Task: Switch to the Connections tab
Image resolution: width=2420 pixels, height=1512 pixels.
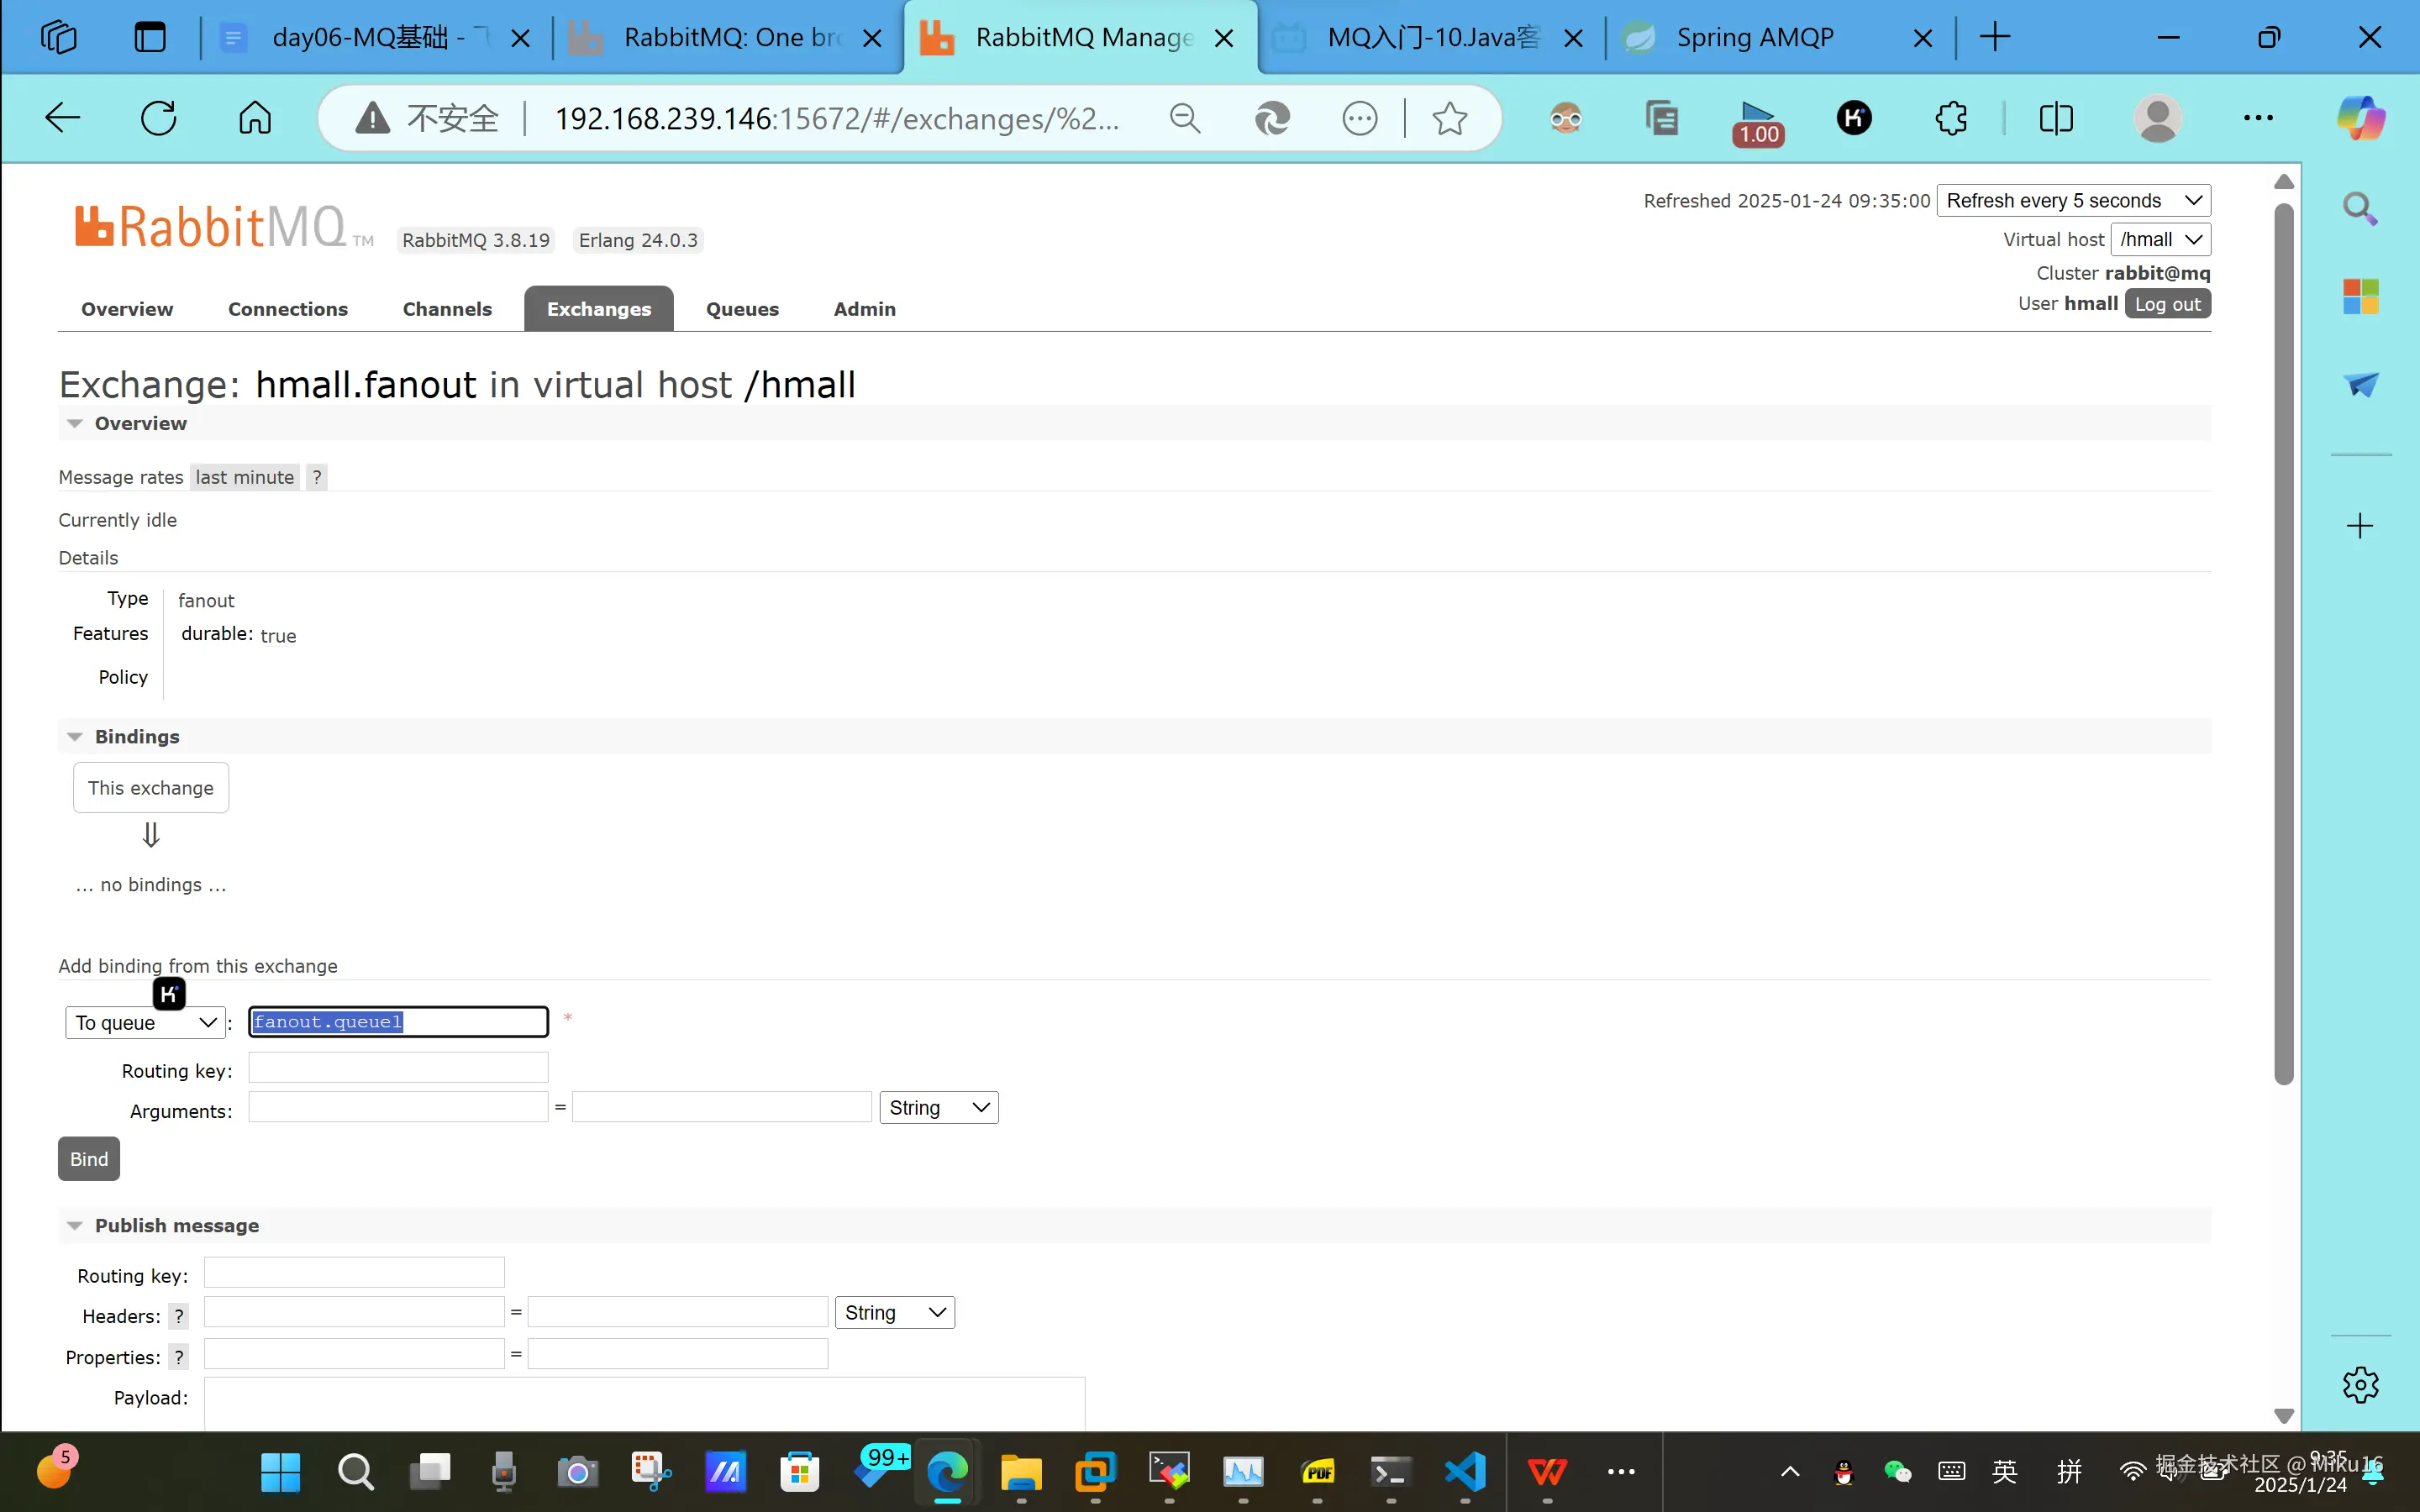Action: (287, 309)
